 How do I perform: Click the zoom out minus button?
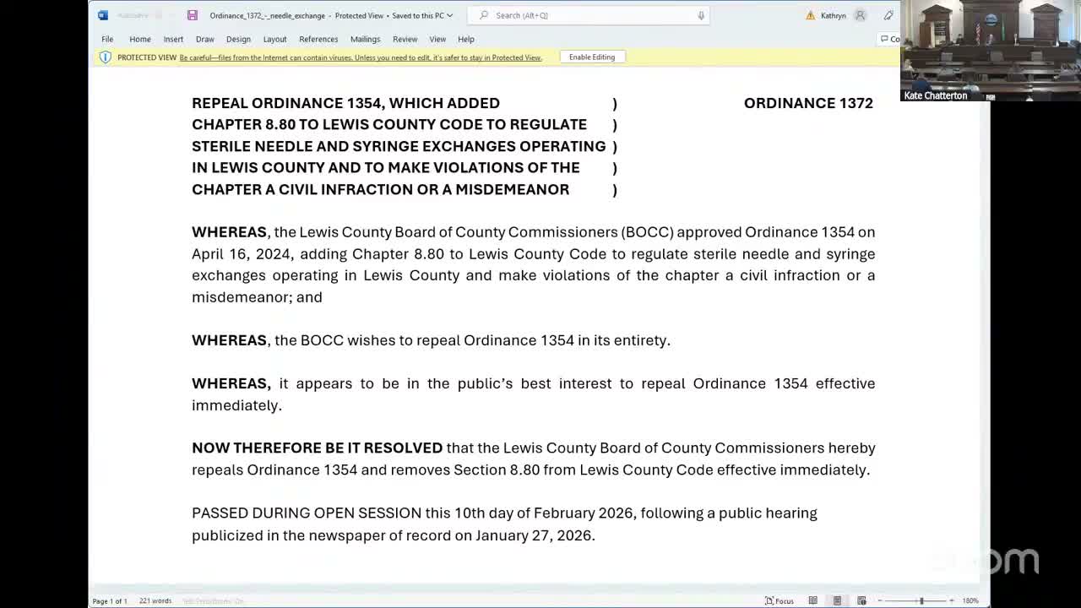(x=880, y=600)
